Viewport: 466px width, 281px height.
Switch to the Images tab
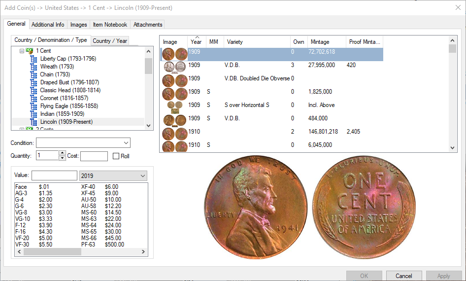click(78, 25)
